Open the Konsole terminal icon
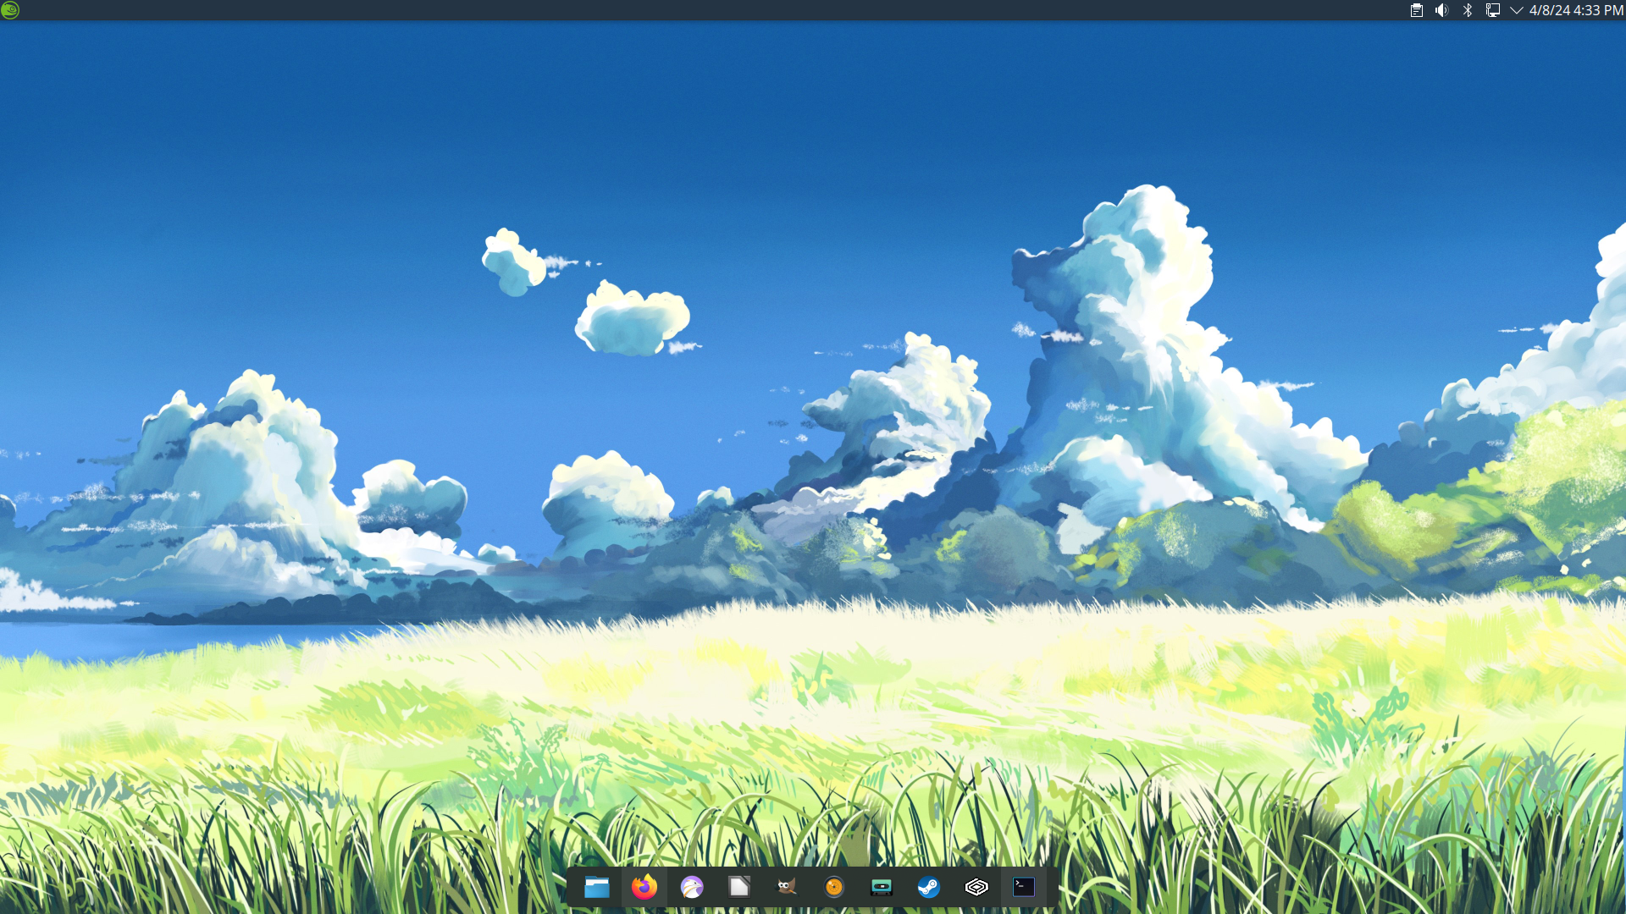The height and width of the screenshot is (914, 1626). 1024,887
